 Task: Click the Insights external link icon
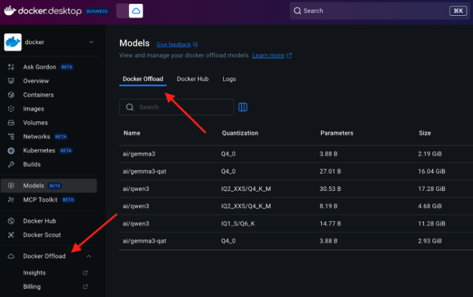click(x=85, y=272)
